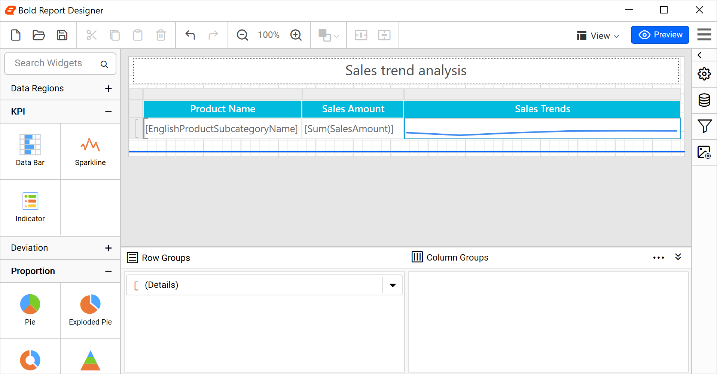The image size is (717, 374).
Task: Zoom out with the minus magnifier
Action: coord(242,35)
